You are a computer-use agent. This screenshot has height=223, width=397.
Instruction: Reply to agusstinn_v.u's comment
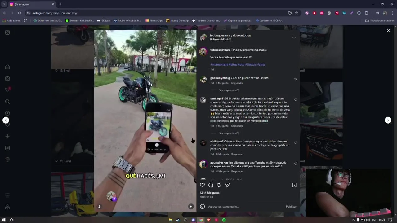point(237,171)
